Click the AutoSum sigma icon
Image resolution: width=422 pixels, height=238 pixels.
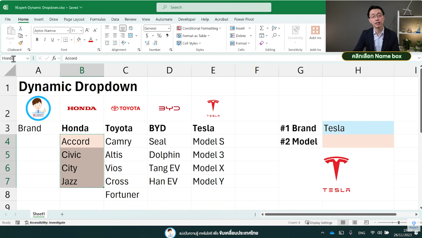click(261, 28)
